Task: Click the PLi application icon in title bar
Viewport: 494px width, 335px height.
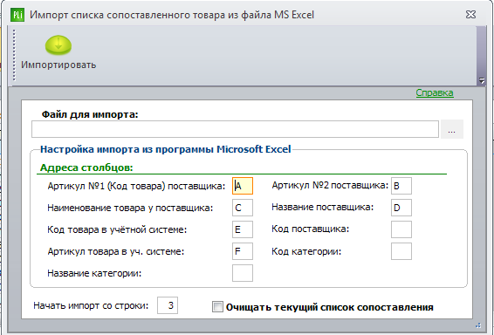Action: (17, 15)
